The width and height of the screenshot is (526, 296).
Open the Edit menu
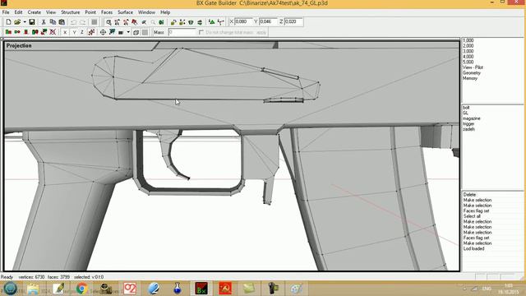point(18,12)
